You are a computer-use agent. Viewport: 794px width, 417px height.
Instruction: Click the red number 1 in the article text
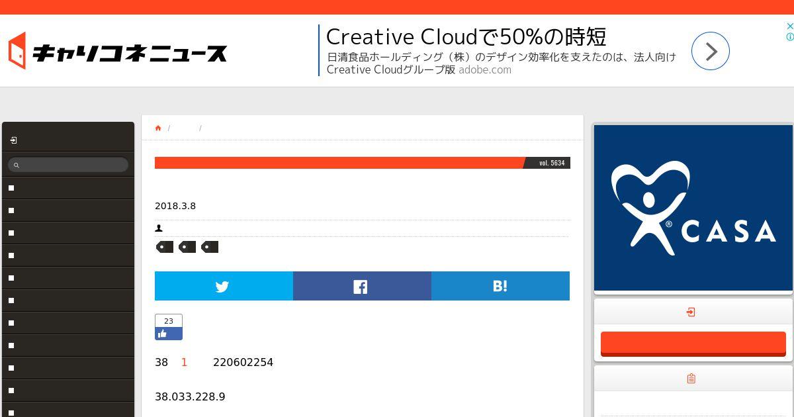click(x=184, y=362)
